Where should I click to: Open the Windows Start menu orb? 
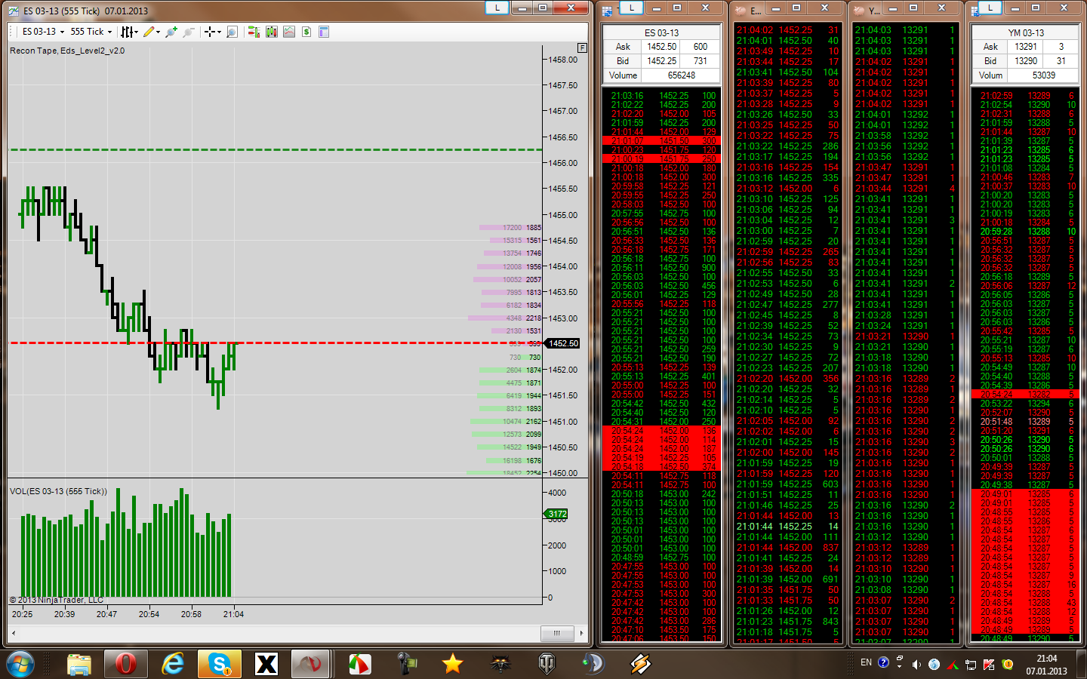coord(20,664)
